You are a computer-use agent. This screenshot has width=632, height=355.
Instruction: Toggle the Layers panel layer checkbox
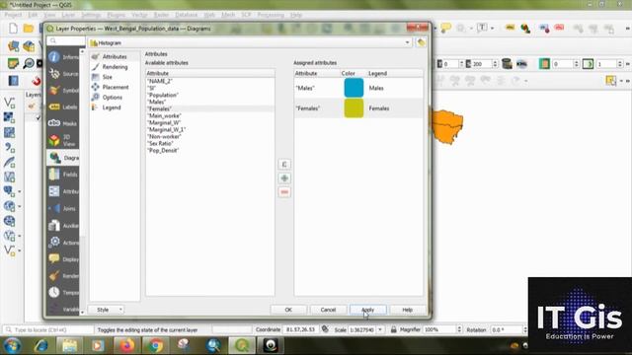(39, 118)
